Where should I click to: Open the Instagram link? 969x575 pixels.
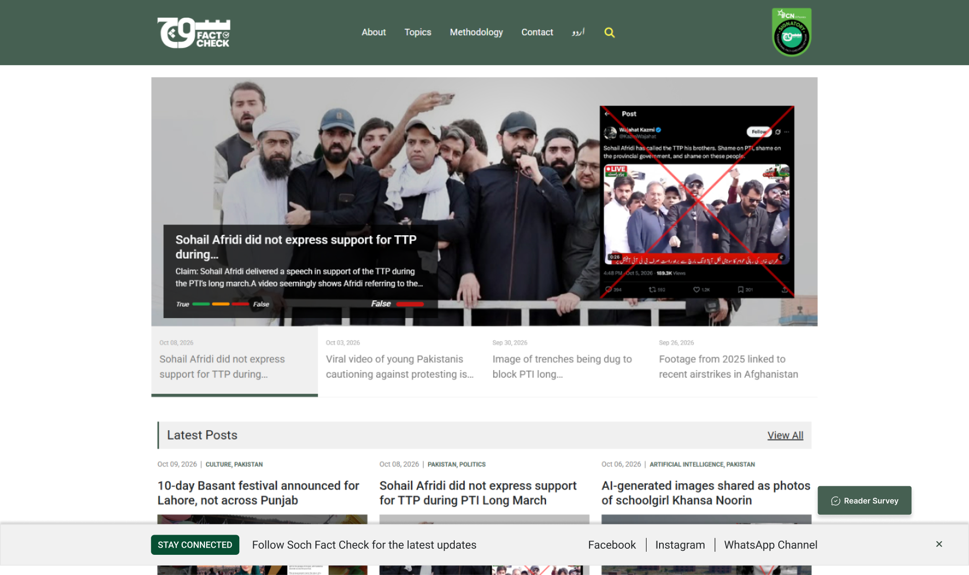(680, 545)
